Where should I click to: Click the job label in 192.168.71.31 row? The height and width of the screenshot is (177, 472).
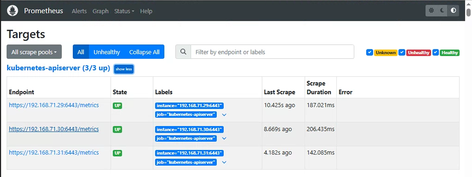[x=186, y=162]
